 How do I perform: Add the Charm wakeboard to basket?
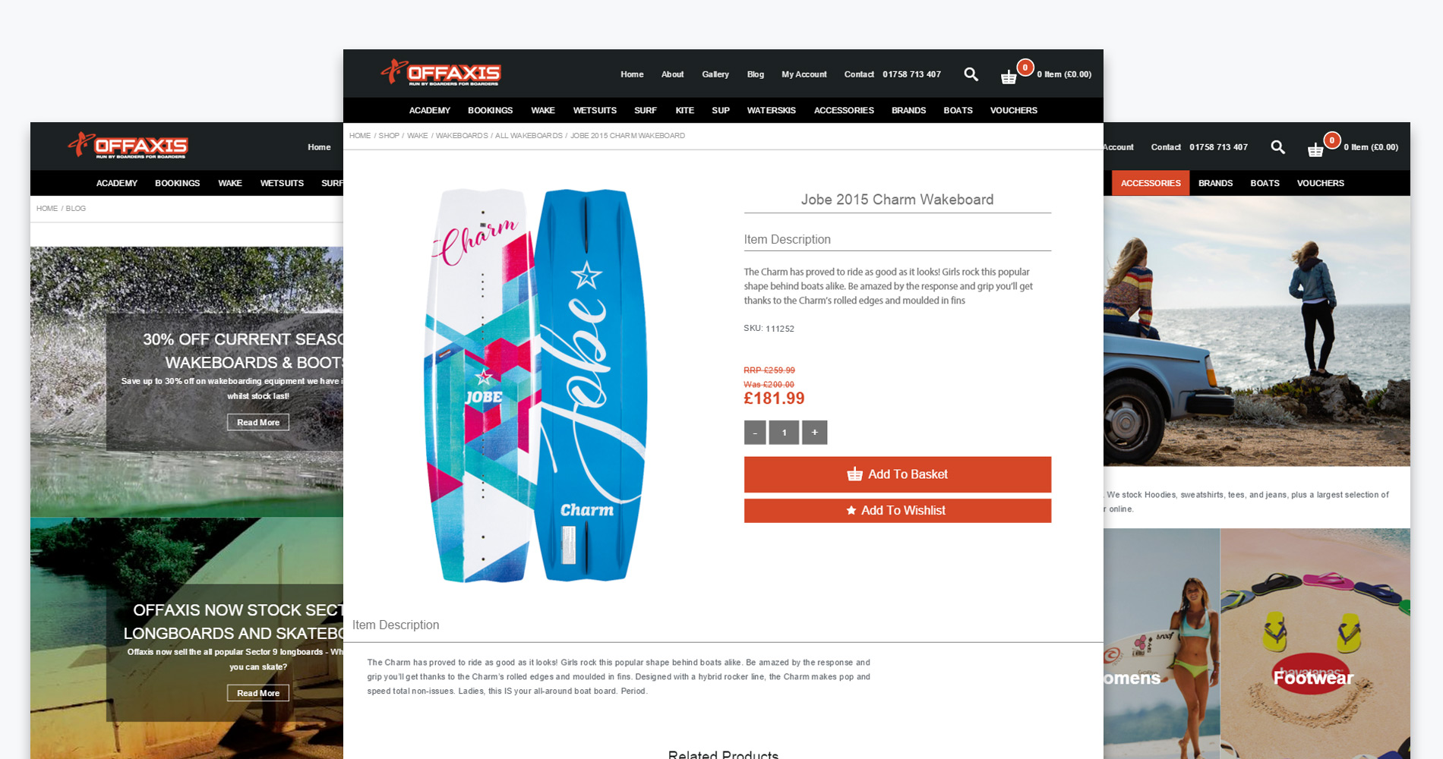pos(897,474)
